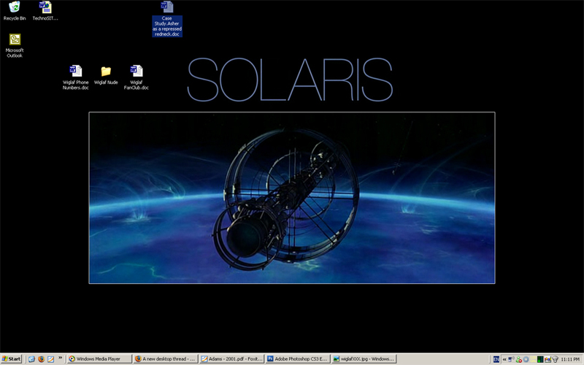
Task: Expand the Quick Launch overflow chevron
Action: (60, 358)
